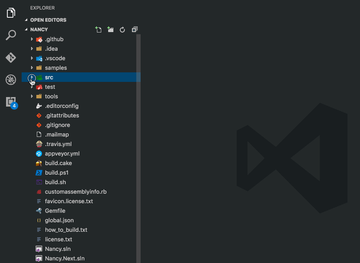Expand the test folder arrow
360x263 pixels.
point(32,87)
